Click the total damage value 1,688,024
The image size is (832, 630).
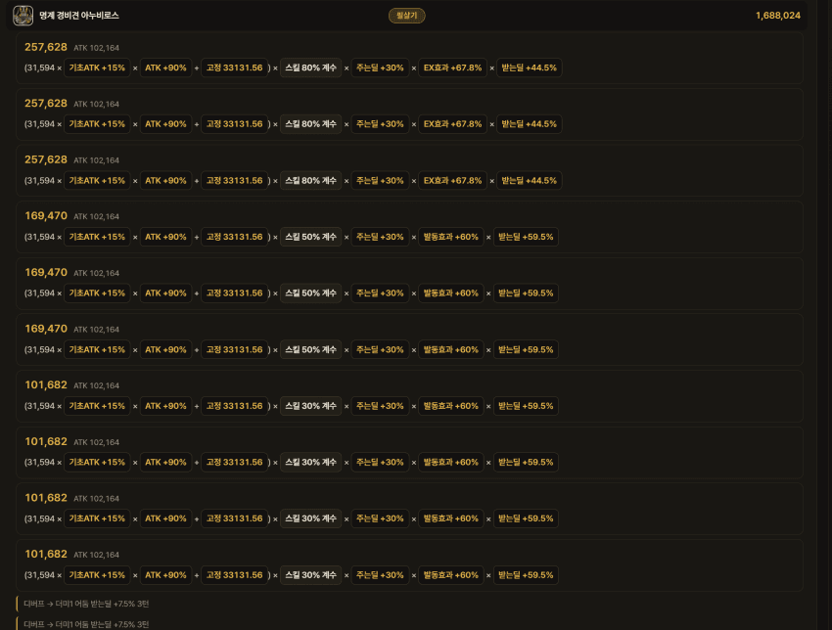point(777,16)
